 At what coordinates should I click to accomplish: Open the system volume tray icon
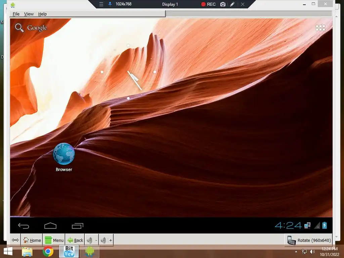coord(312,251)
